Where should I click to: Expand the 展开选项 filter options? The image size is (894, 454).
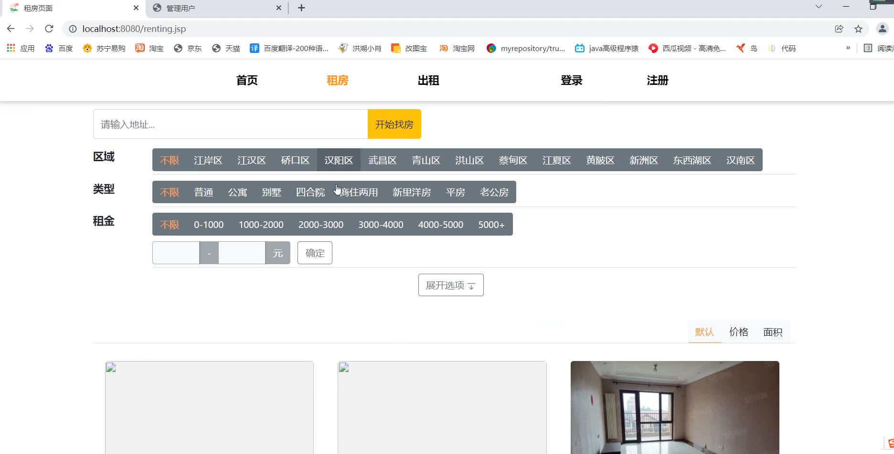click(450, 285)
